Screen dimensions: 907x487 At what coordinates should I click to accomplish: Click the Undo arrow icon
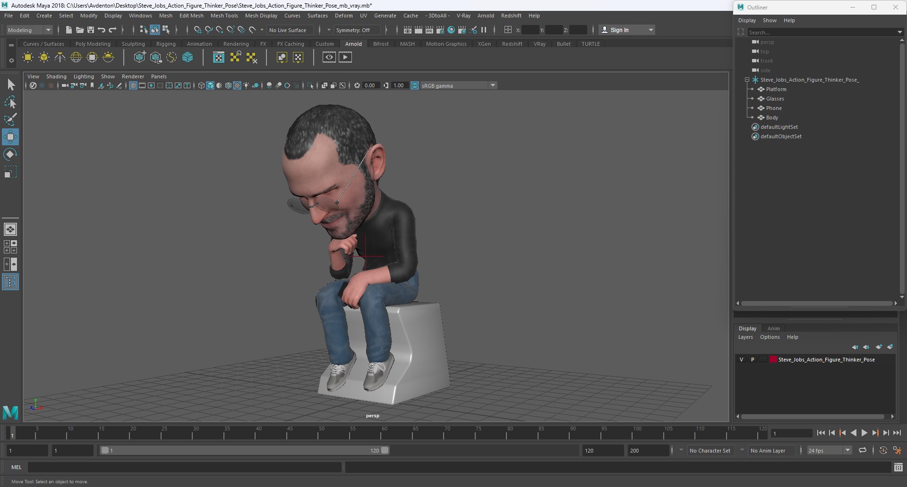point(102,30)
